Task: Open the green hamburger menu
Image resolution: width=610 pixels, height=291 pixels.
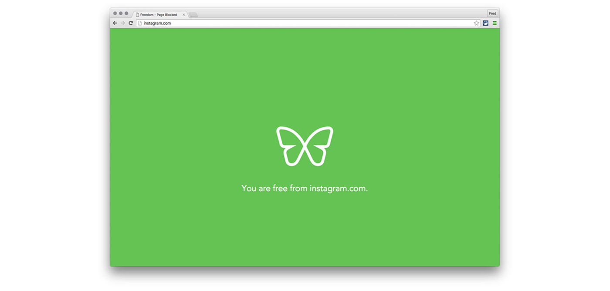Action: click(495, 23)
